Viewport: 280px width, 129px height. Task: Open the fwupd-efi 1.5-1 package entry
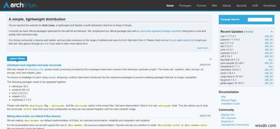228,80
